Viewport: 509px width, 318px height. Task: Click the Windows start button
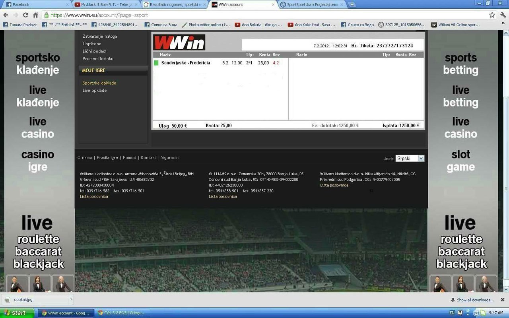17,313
